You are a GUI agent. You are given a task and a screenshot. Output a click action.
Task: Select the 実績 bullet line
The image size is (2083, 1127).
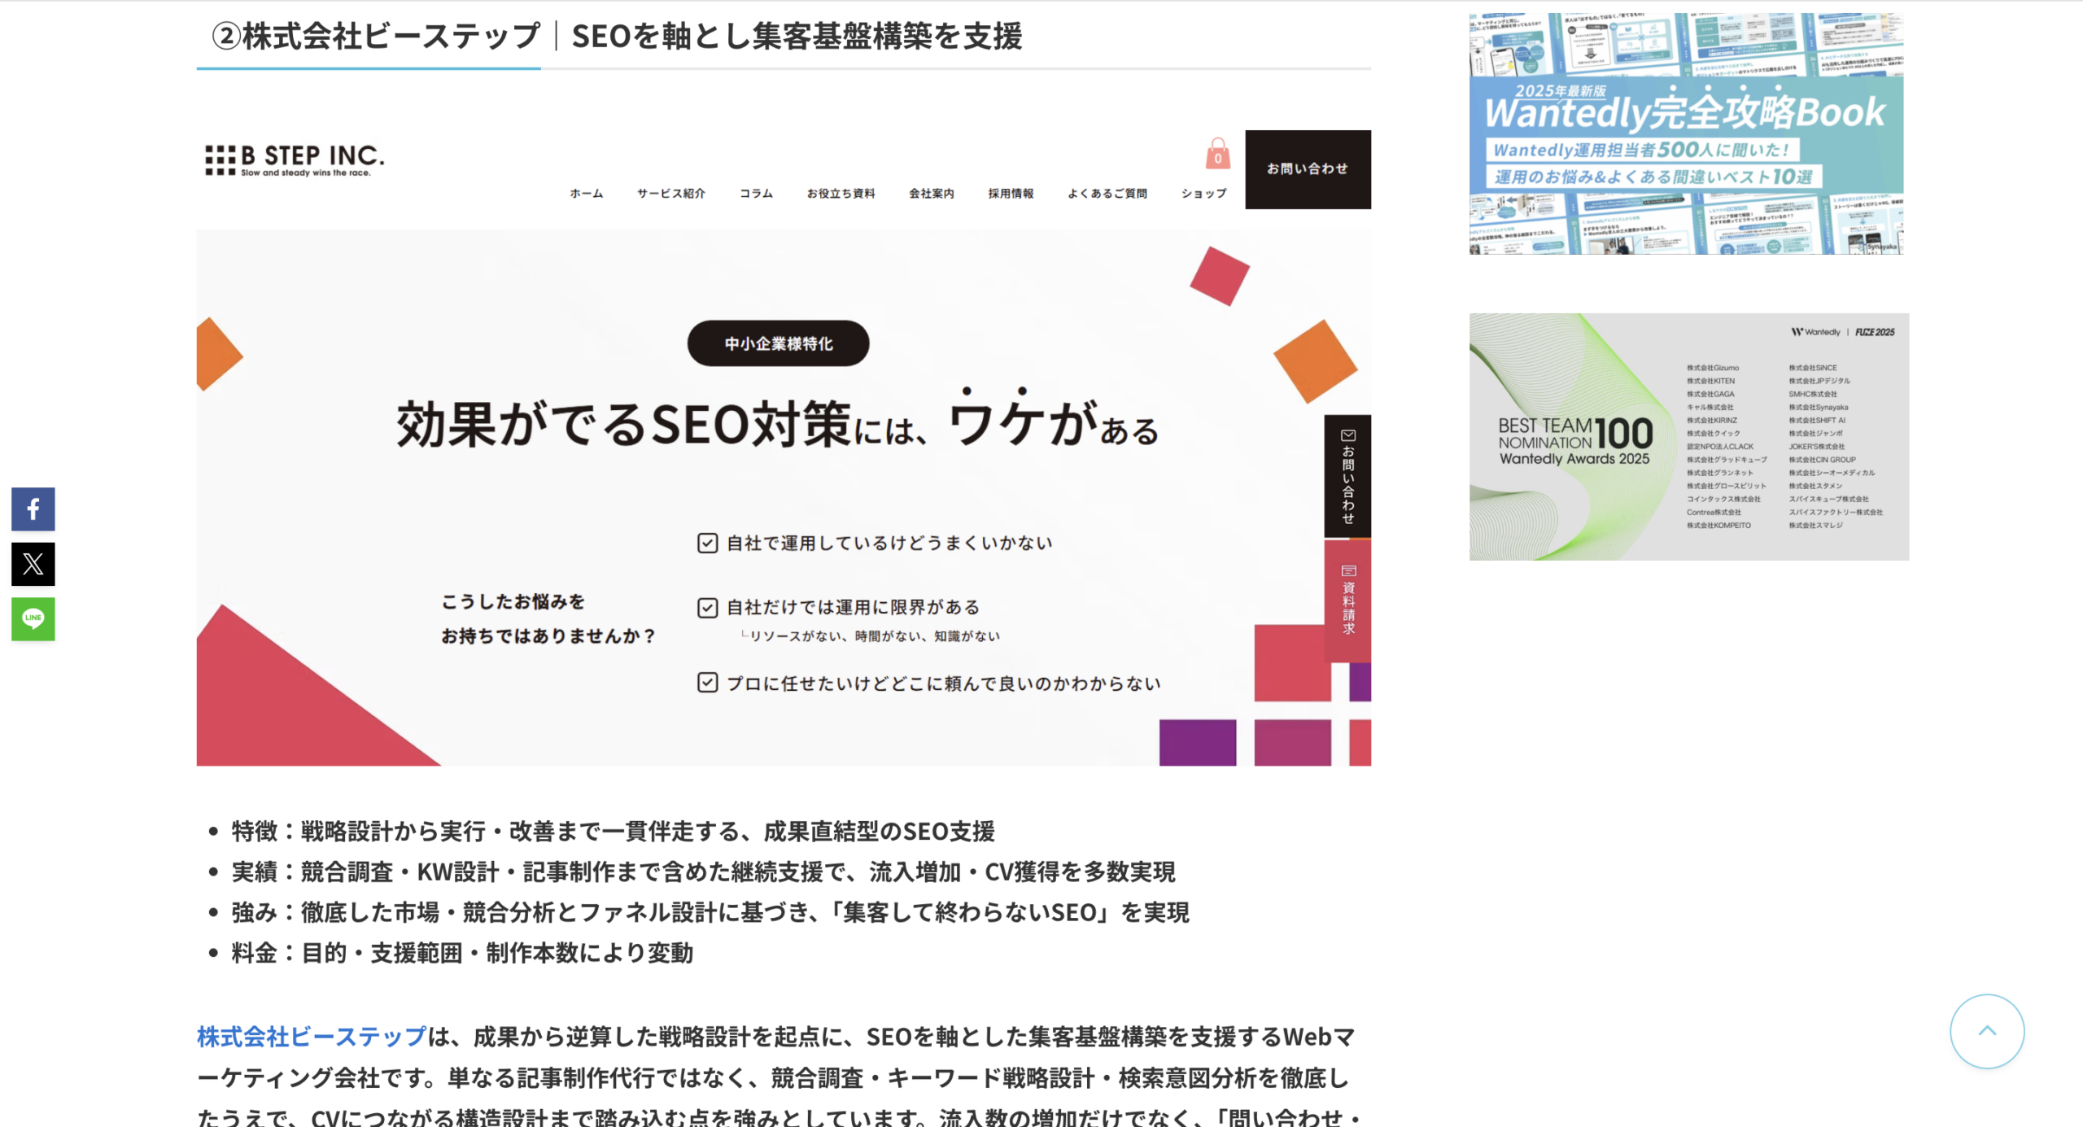coord(703,871)
